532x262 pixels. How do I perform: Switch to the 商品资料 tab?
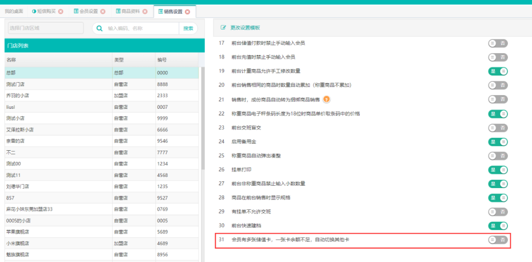130,11
